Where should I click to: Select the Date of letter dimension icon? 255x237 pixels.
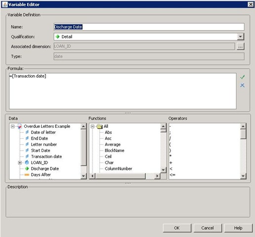pyautogui.click(x=27, y=132)
